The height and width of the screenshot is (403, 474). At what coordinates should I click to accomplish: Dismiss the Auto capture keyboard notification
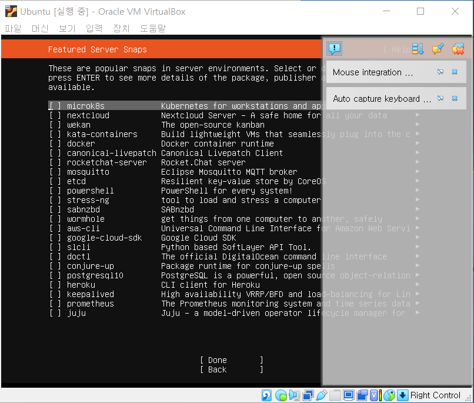pyautogui.click(x=455, y=98)
